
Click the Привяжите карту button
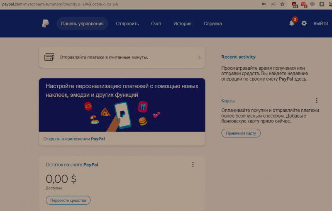pos(241,133)
